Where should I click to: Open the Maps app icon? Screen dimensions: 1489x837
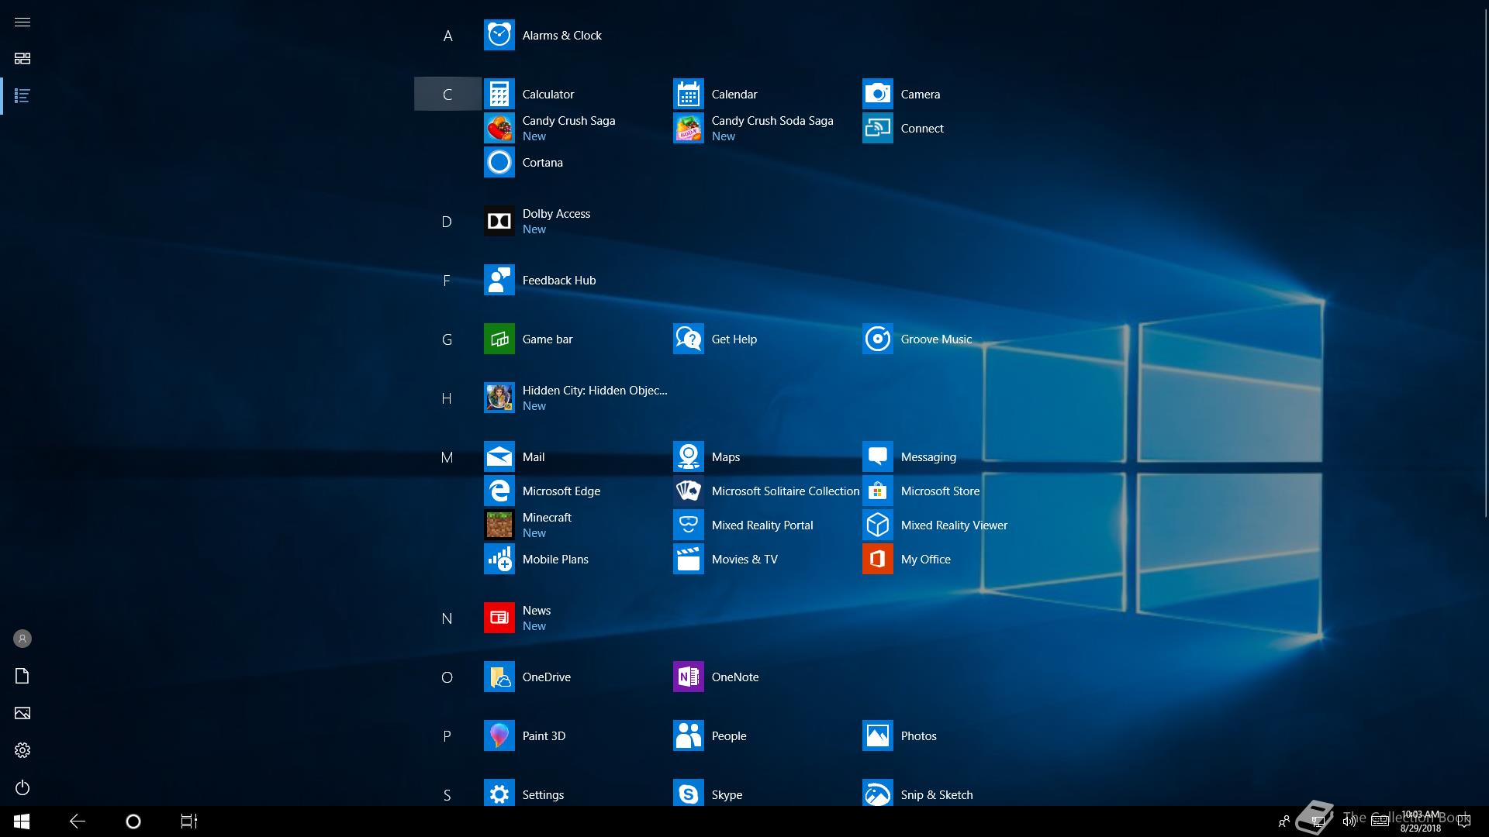coord(688,456)
